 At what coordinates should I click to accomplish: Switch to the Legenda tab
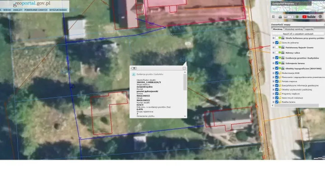pyautogui.click(x=309, y=29)
